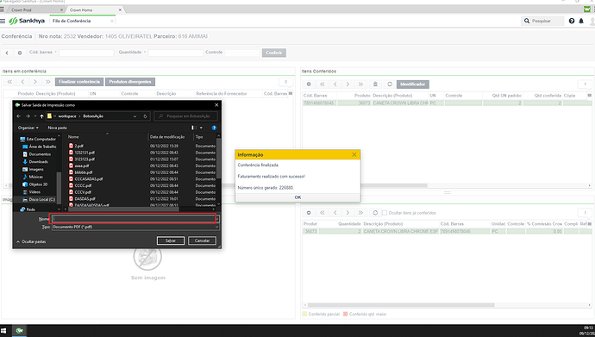
Task: Go up one folder in save dialog
Action: point(41,116)
